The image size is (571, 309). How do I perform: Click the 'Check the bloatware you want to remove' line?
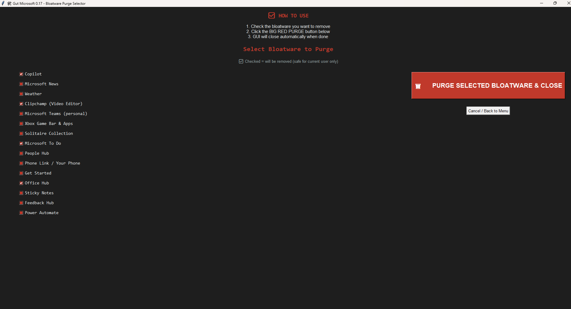[288, 26]
